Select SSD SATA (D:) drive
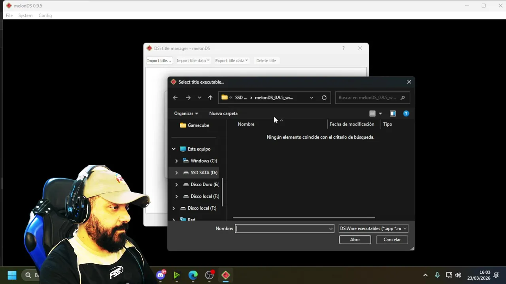The height and width of the screenshot is (284, 506). [x=200, y=173]
